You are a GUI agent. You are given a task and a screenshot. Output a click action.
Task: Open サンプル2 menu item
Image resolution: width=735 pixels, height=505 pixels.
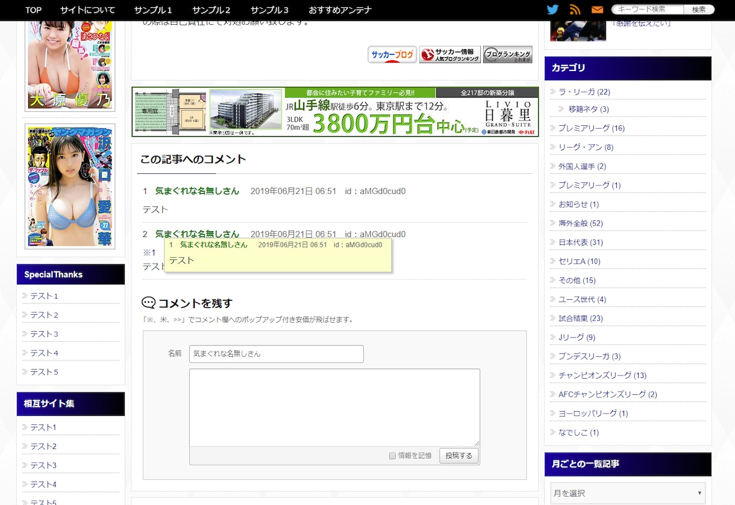click(x=211, y=10)
